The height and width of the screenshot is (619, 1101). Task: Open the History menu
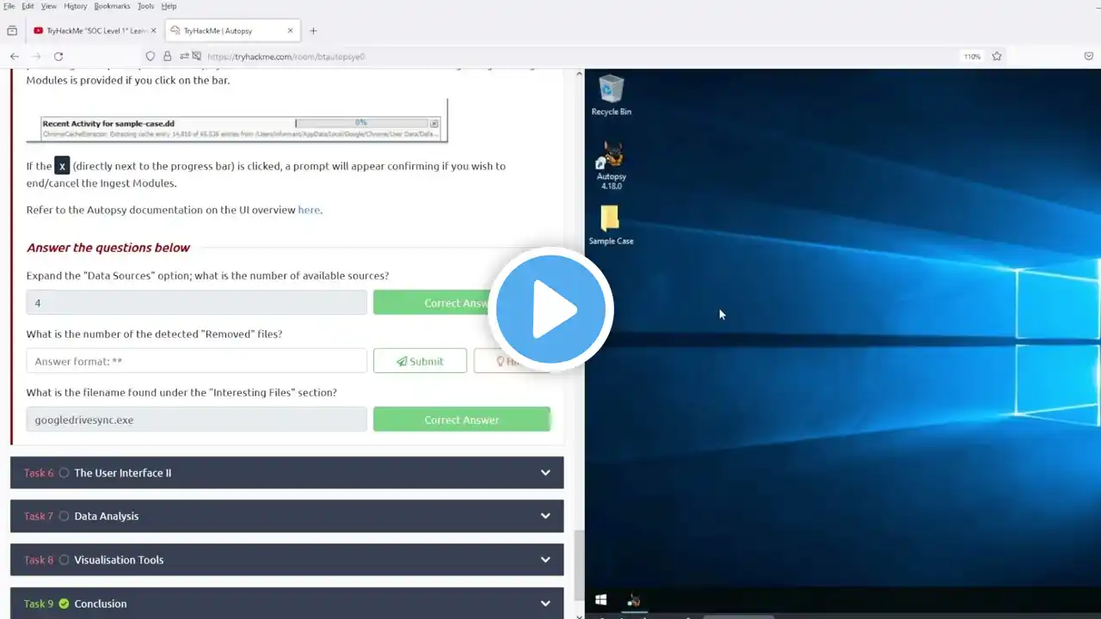pos(76,6)
